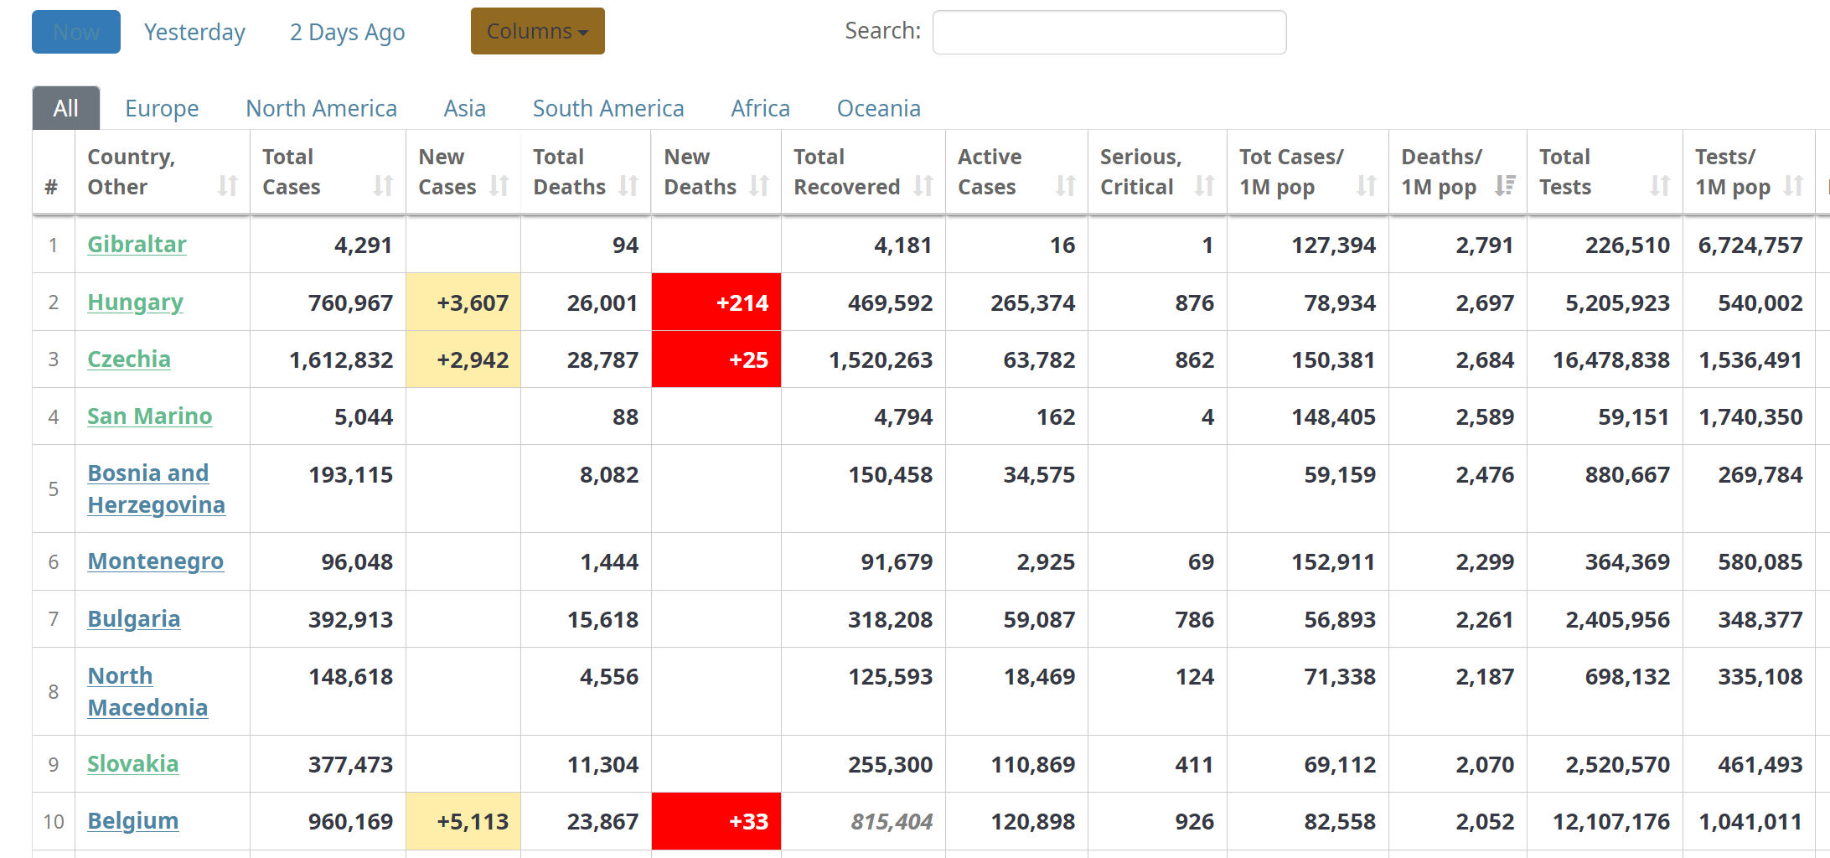Select Hungary's +3,607 new cases cell
The image size is (1830, 858).
pyautogui.click(x=463, y=302)
